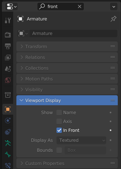
Task: Clear the 'front' search text
Action: point(80,6)
